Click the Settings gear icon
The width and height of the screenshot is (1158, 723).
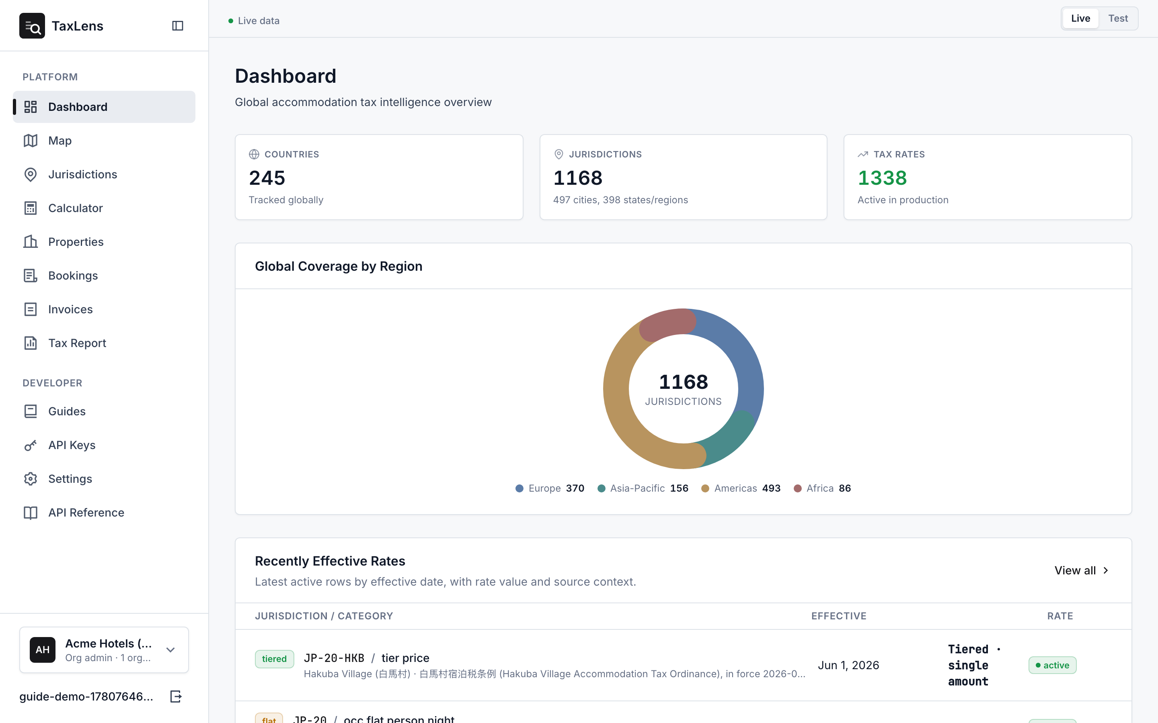pos(31,479)
